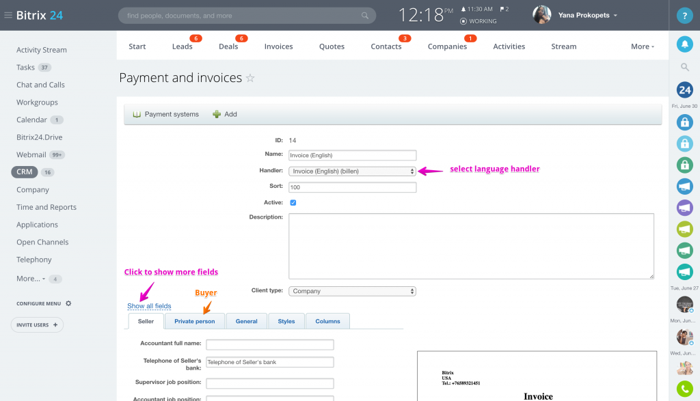The image size is (700, 401).
Task: Expand the Client type dropdown
Action: (x=352, y=291)
